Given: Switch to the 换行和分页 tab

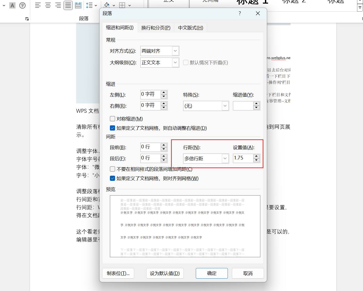Looking at the screenshot, I should tap(156, 28).
